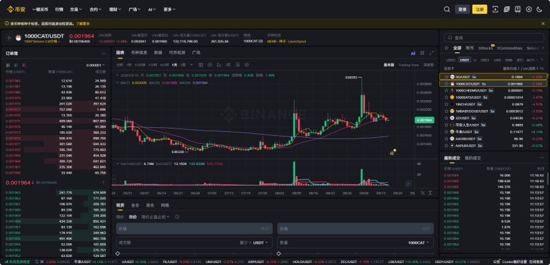
Task: Select the 1周 time interval
Action: coord(182,65)
